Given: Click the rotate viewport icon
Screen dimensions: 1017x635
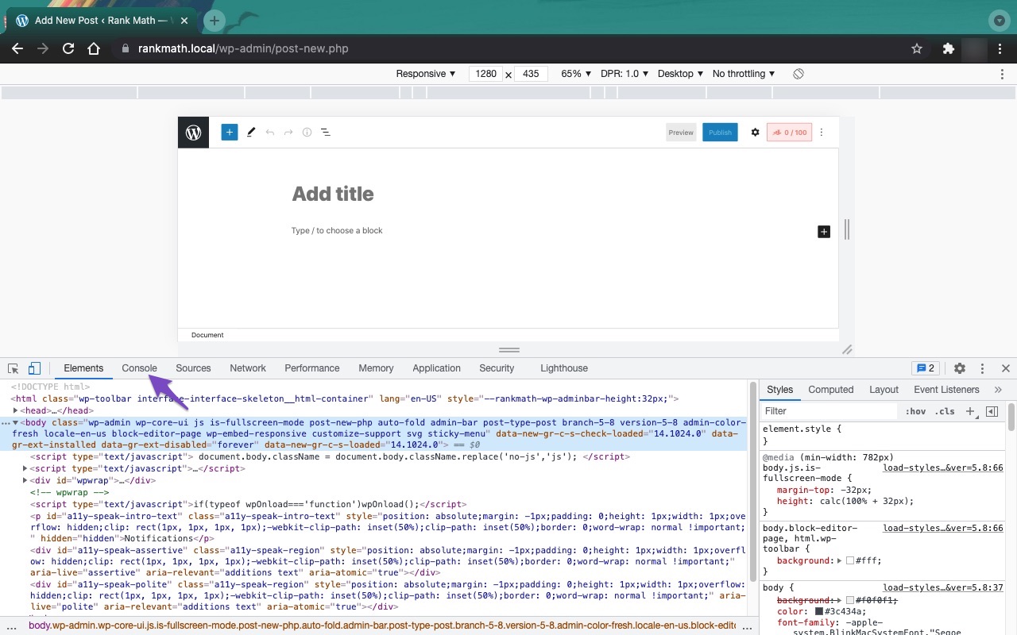Looking at the screenshot, I should [x=799, y=74].
